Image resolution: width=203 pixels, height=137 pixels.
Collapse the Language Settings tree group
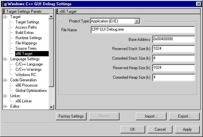(x=5, y=59)
